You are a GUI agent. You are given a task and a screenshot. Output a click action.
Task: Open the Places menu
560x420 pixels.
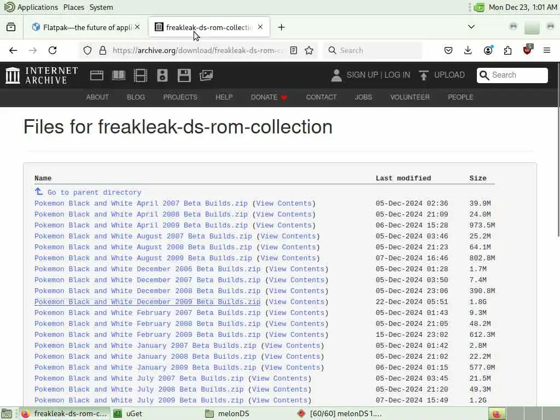click(x=74, y=7)
